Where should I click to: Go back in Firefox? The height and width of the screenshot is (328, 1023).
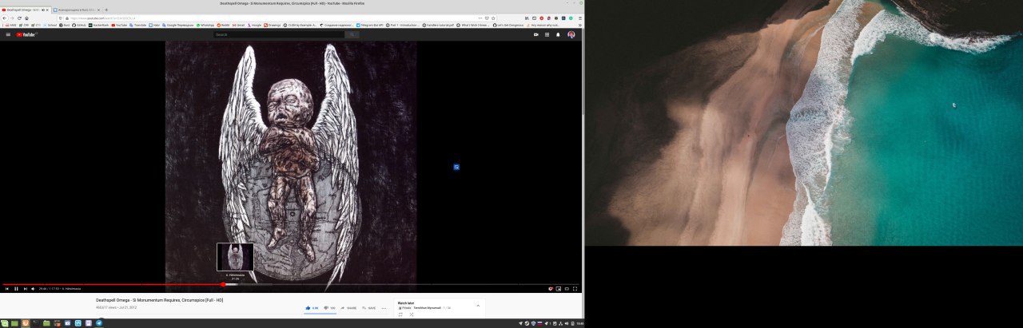point(5,18)
